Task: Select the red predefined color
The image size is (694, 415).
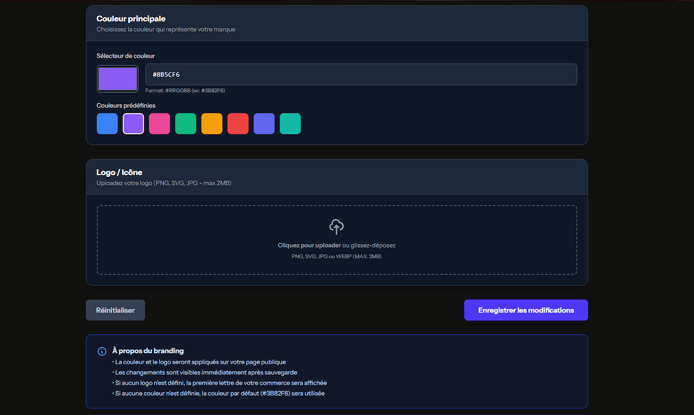Action: tap(238, 123)
